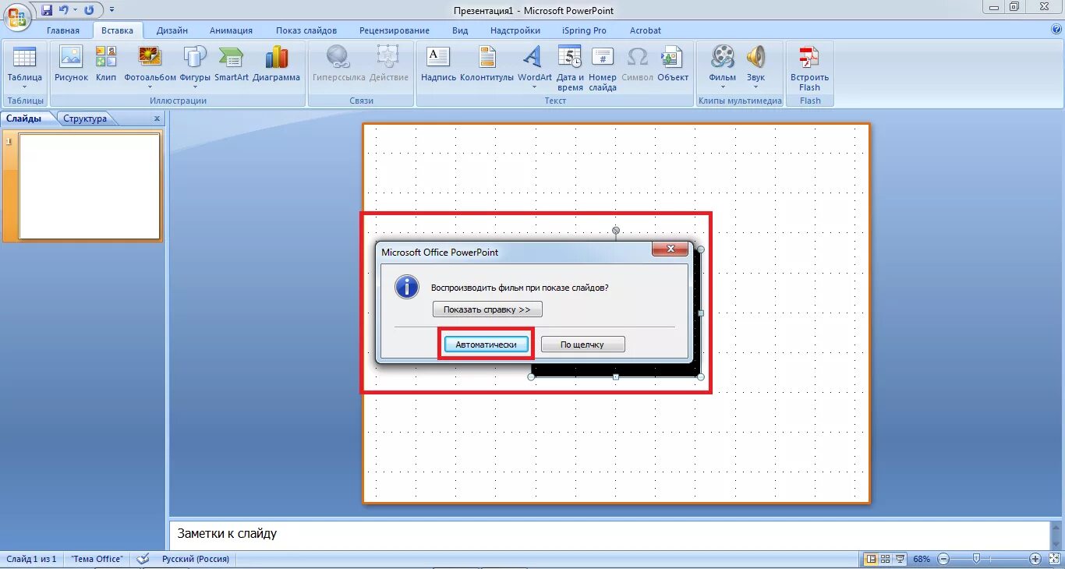This screenshot has height=569, width=1065.
Task: Open the SmartArt gallery
Action: [x=231, y=67]
